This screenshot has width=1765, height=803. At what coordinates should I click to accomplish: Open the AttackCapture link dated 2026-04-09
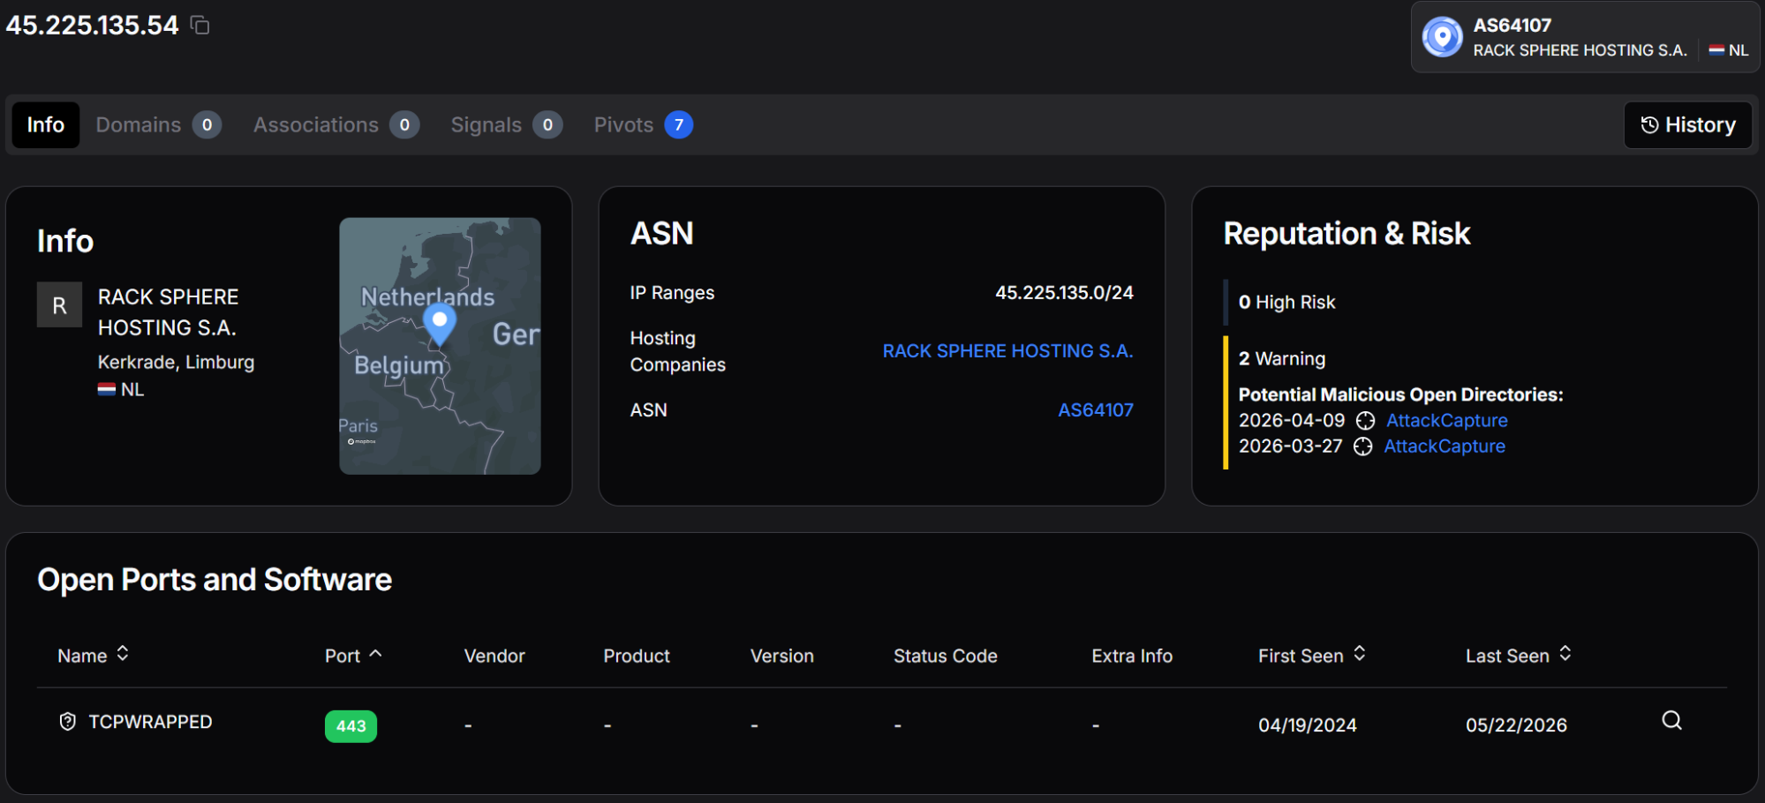(1447, 421)
